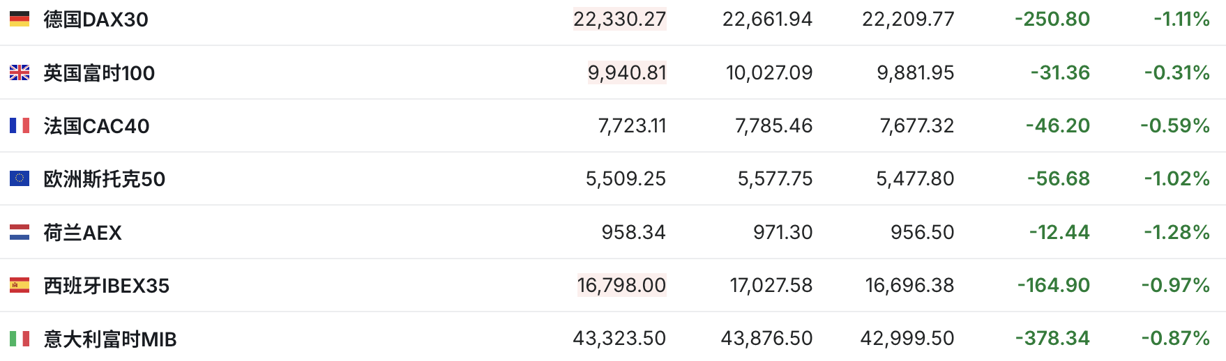1226x361 pixels.
Task: Click the AEX change value -12.44
Action: [x=1059, y=232]
